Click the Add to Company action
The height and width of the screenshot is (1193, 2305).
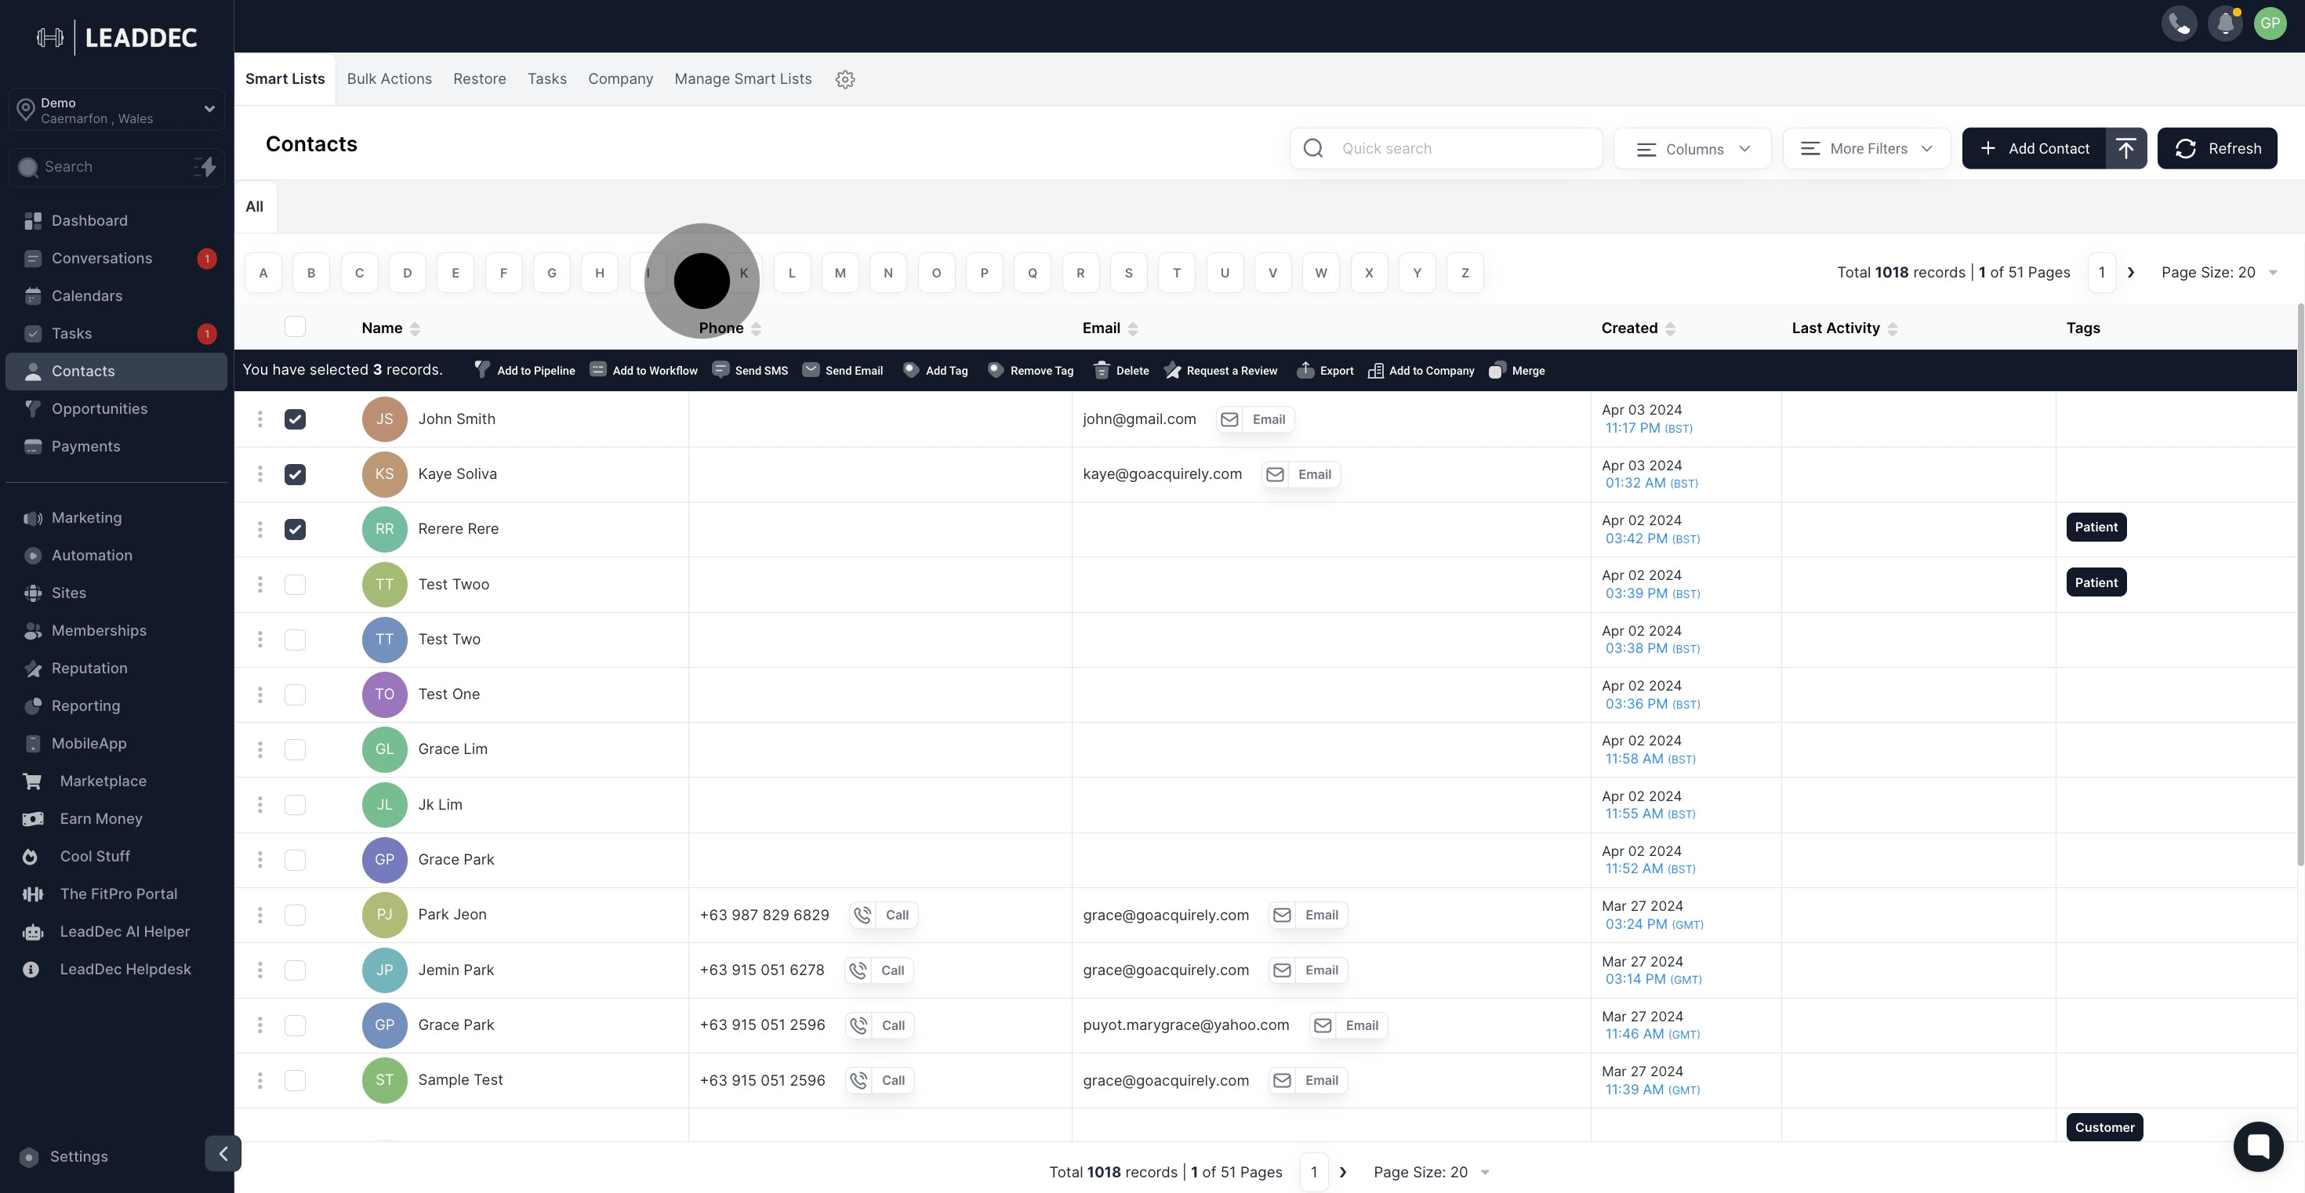(x=1421, y=370)
